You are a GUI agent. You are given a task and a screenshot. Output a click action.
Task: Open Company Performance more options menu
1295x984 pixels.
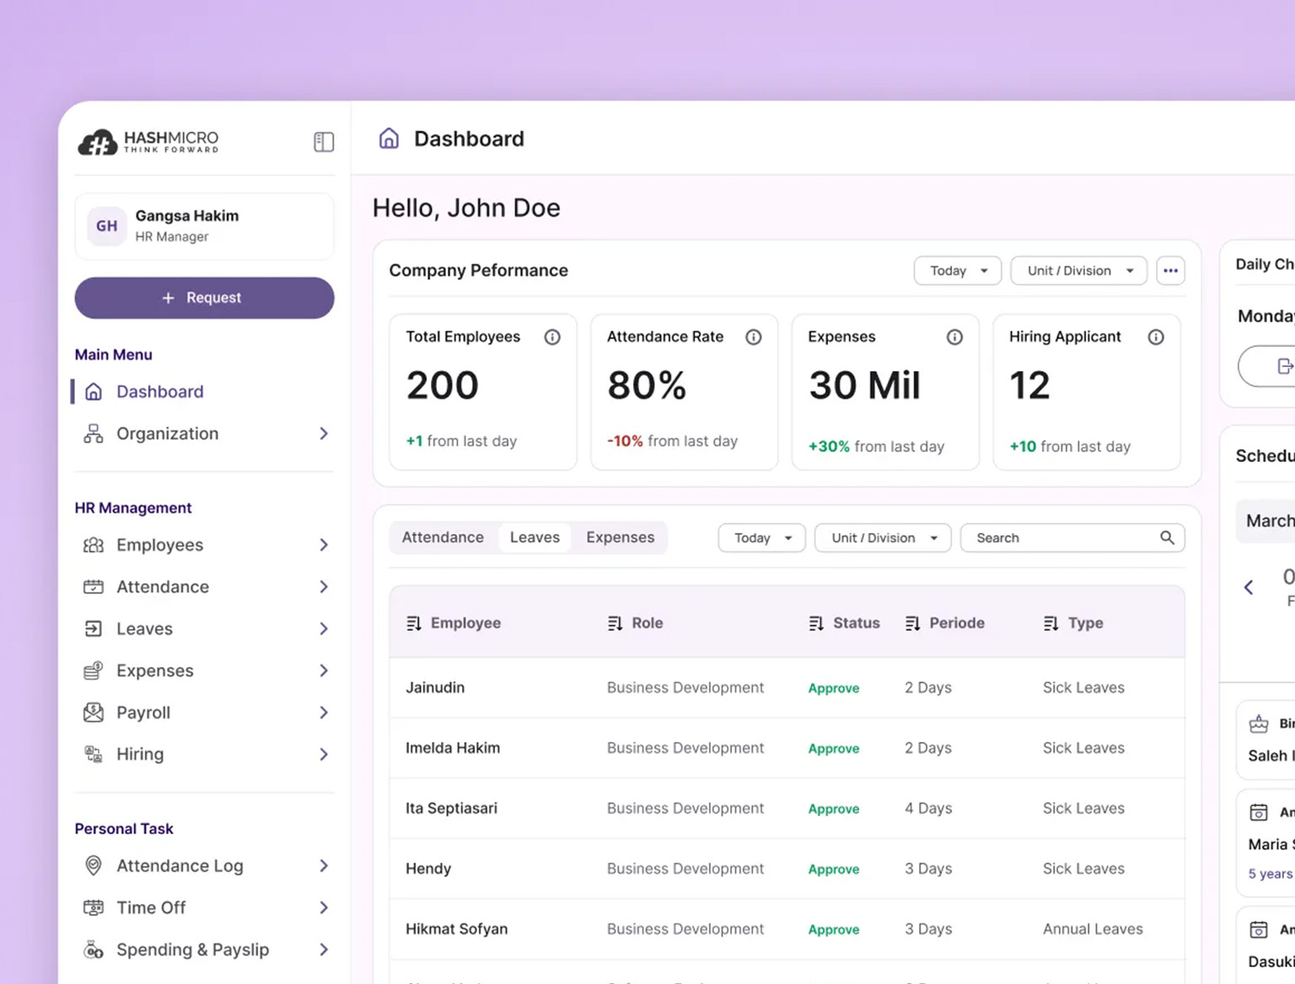[1170, 271]
